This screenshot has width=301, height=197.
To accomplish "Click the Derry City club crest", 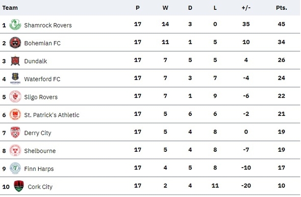I will [15, 132].
